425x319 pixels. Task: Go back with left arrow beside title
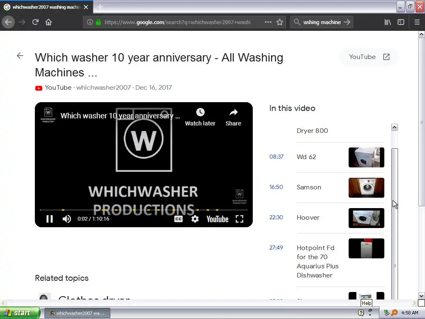[x=20, y=56]
